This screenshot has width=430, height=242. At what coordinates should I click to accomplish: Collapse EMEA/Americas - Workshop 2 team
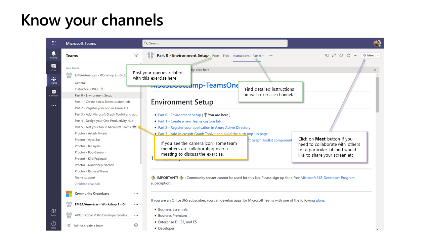pos(100,75)
